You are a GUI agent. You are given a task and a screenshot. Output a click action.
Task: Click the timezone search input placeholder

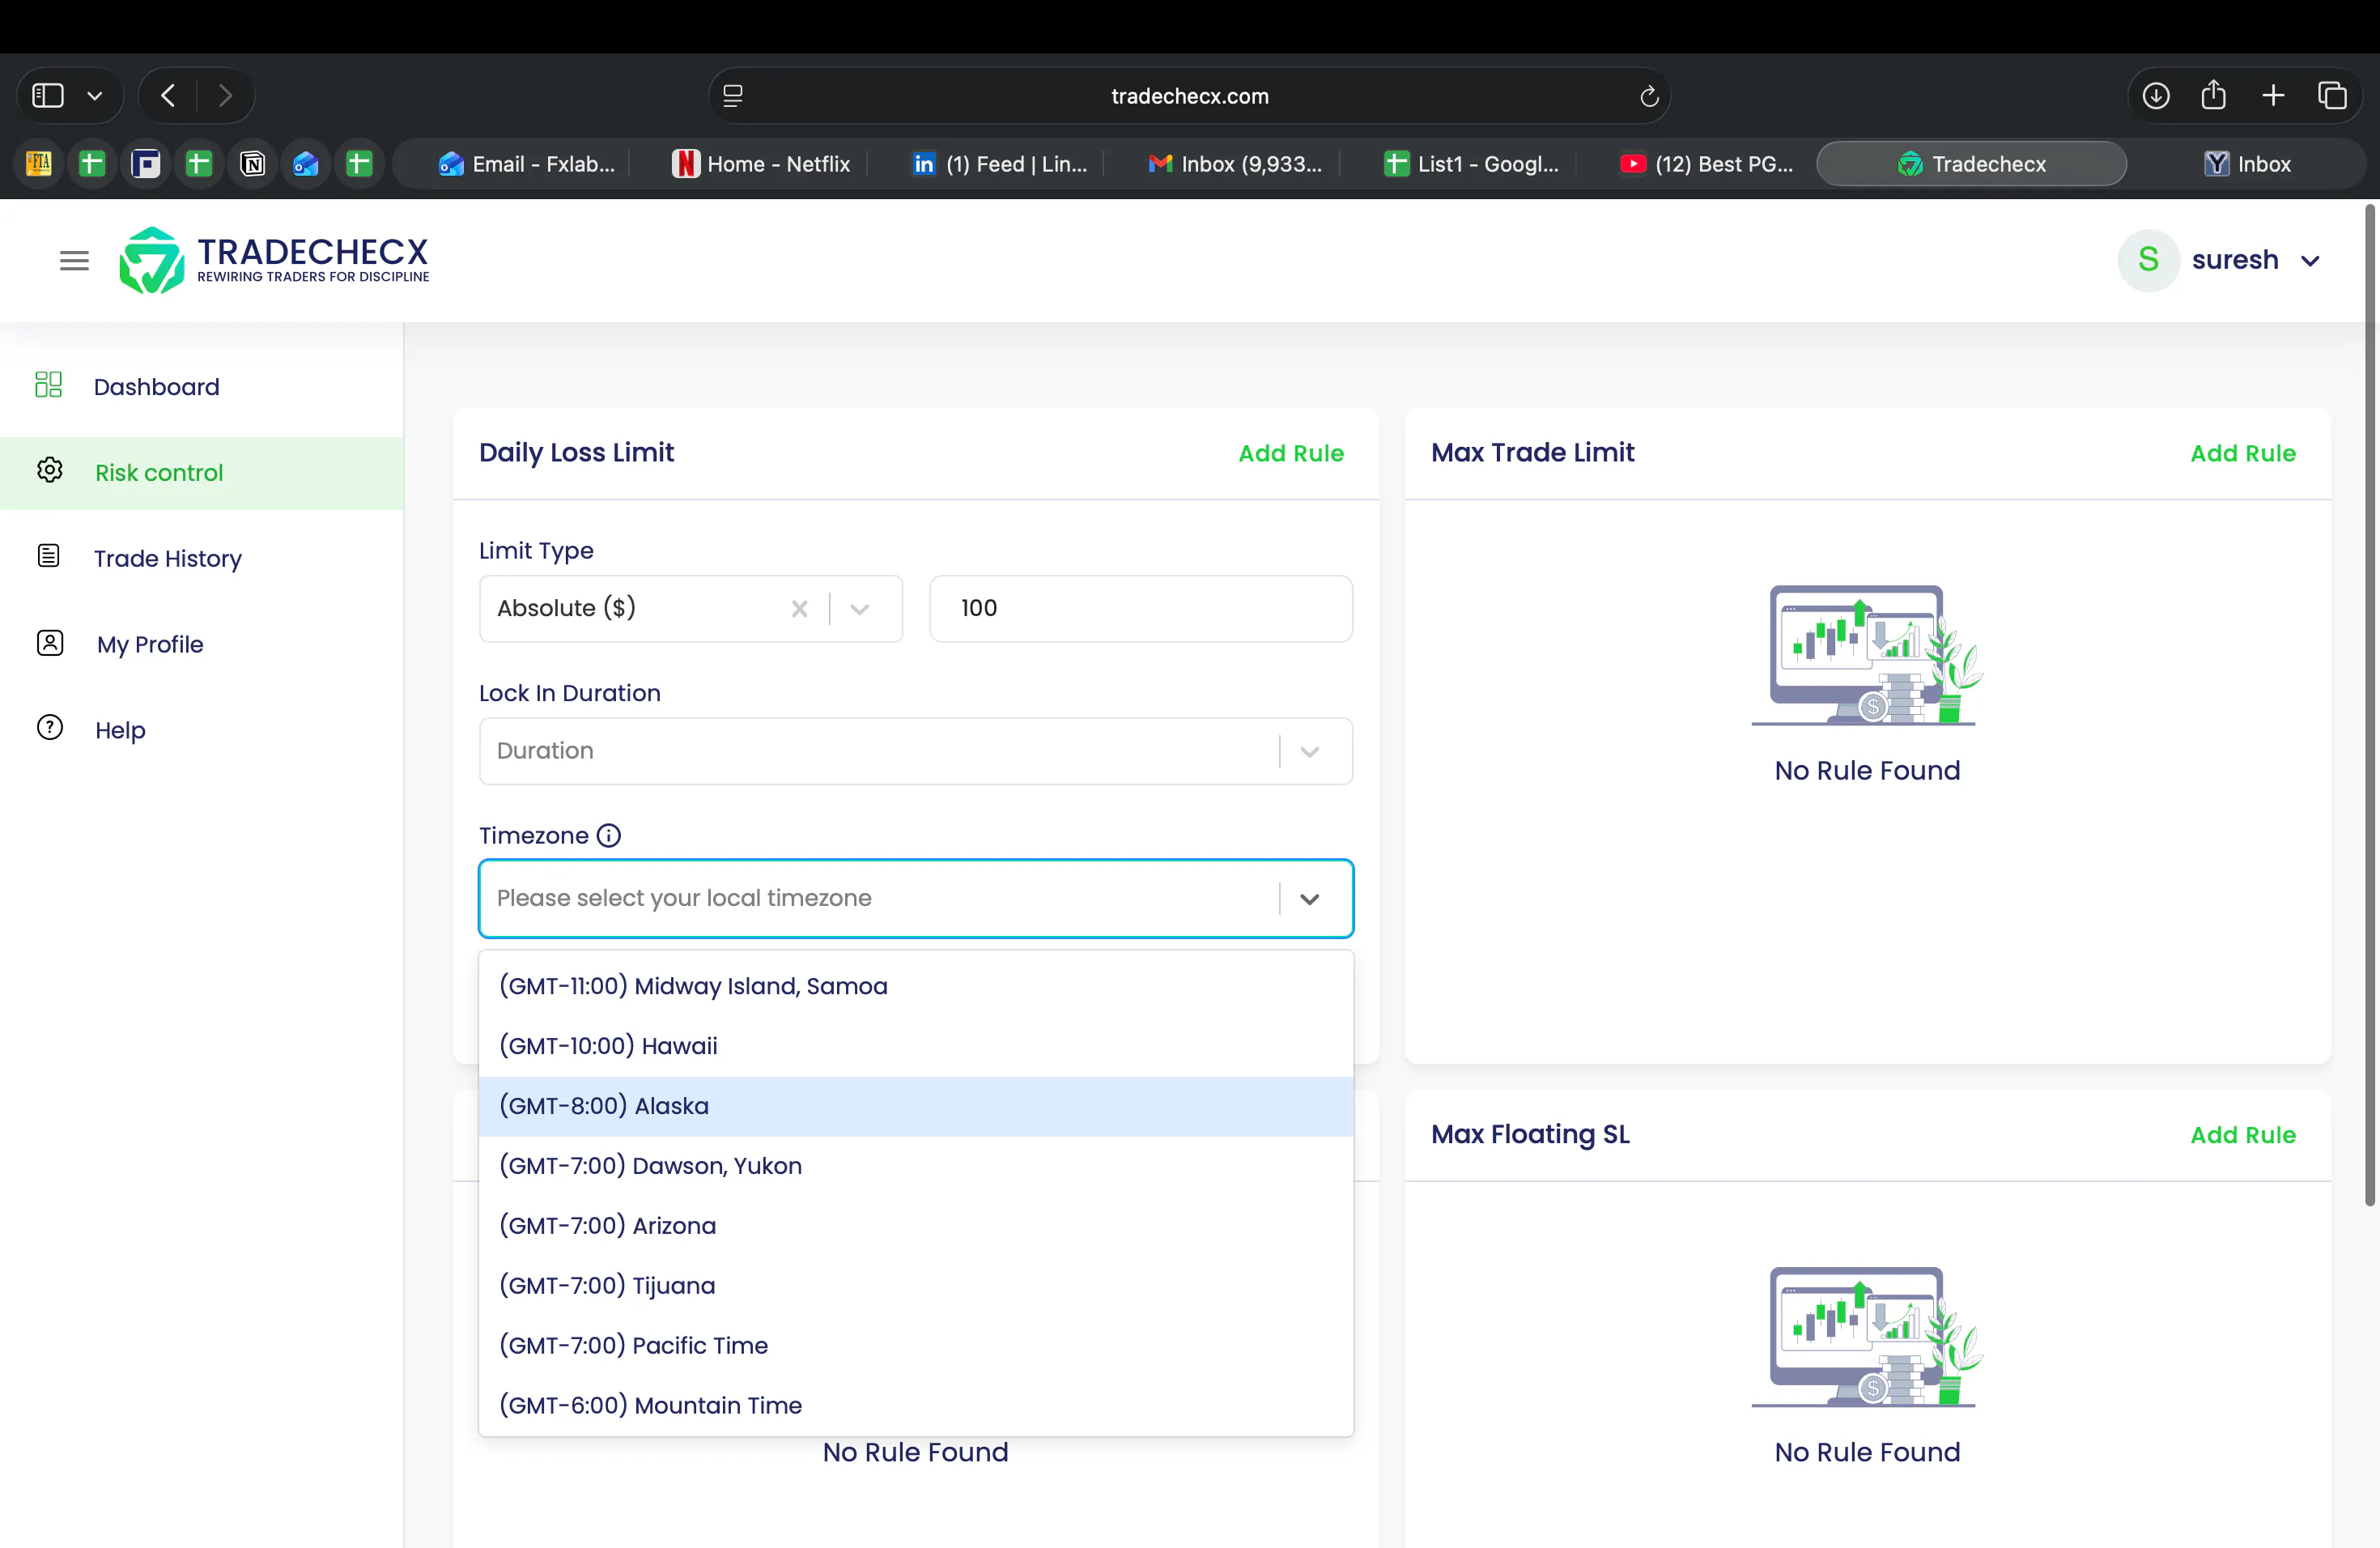683,898
